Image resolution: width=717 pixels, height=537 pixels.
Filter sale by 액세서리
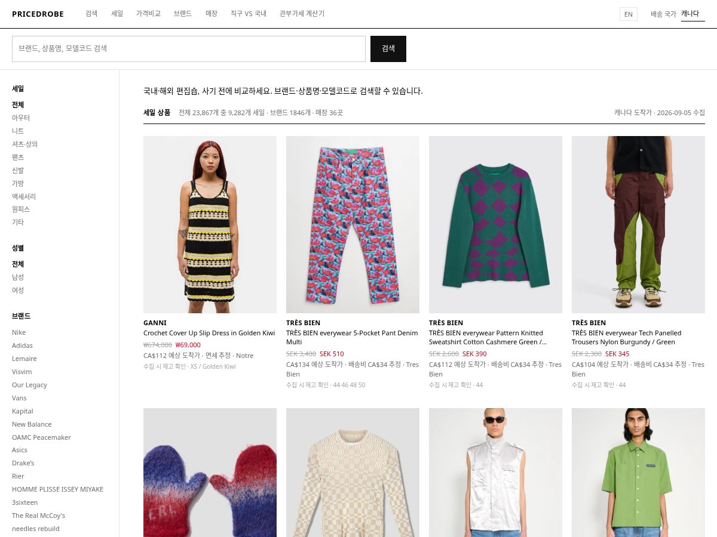click(x=24, y=196)
